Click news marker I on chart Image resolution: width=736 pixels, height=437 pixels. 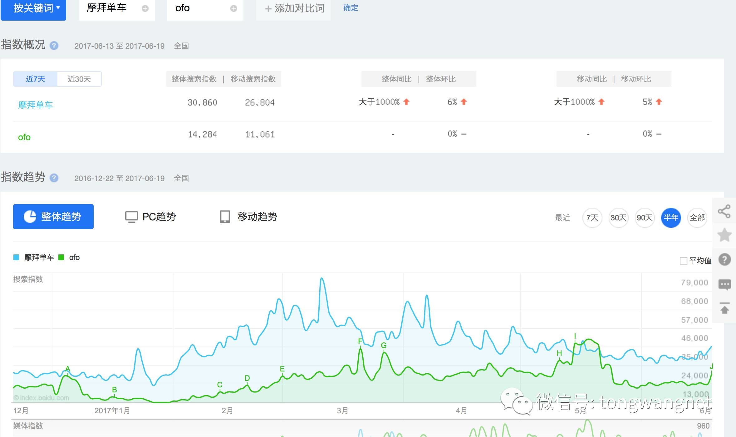point(575,336)
